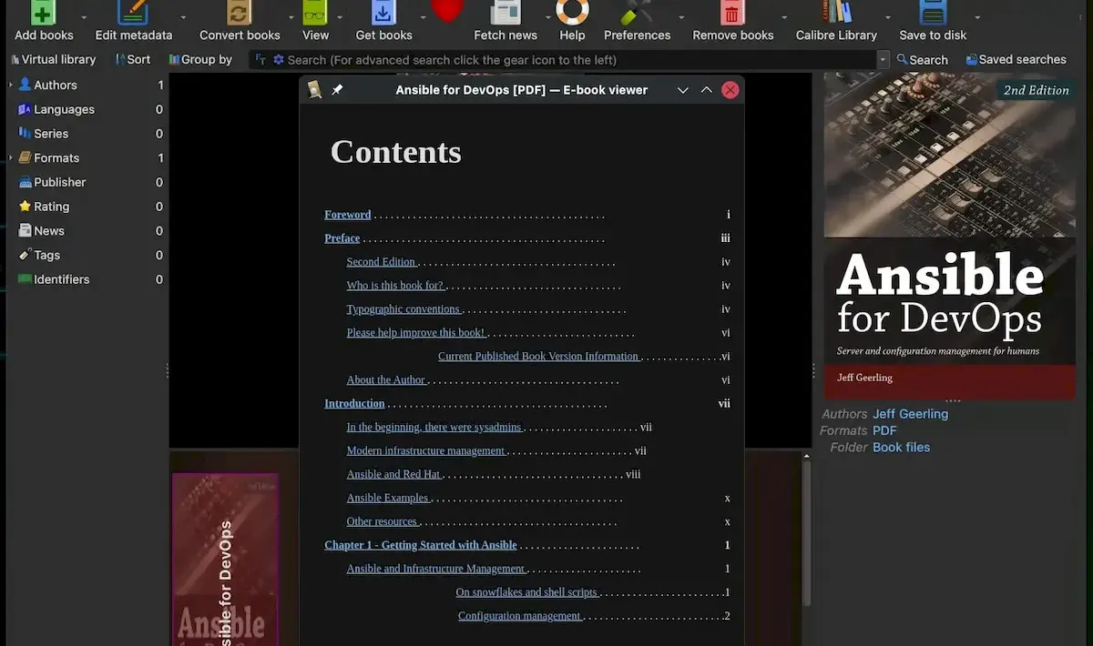Screen dimensions: 1093x646
Task: Select the Ansible cover in the cover browser
Action: (225, 559)
